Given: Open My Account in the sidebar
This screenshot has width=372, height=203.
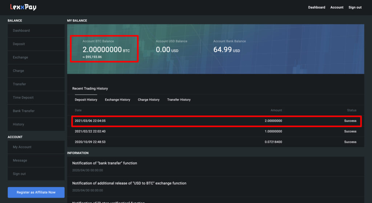Looking at the screenshot, I should 36,147.
